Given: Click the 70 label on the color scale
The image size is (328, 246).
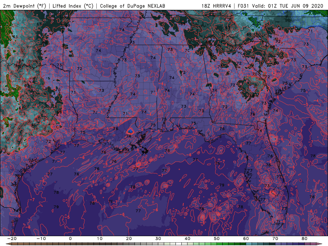Looking at the screenshot, I should pyautogui.click(x=275, y=239).
